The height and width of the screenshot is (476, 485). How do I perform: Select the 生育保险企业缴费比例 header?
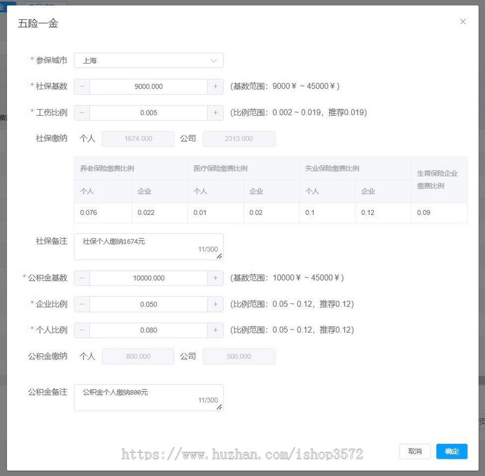coord(439,180)
